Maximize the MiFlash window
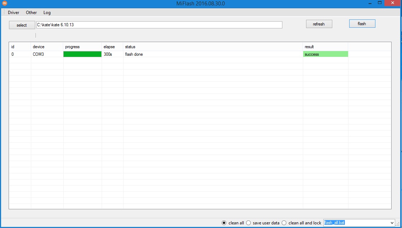The width and height of the screenshot is (402, 228). 380,3
